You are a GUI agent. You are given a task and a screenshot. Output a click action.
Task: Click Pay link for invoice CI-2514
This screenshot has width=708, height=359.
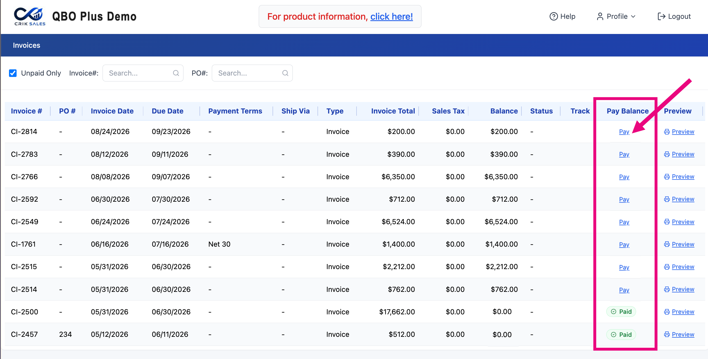(624, 290)
